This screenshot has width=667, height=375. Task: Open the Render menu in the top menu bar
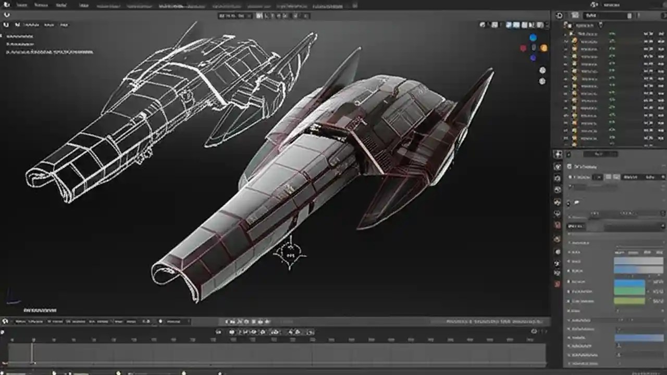point(61,5)
